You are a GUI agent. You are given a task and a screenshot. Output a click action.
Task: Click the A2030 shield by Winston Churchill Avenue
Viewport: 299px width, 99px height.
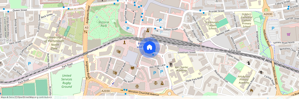(x=105, y=91)
